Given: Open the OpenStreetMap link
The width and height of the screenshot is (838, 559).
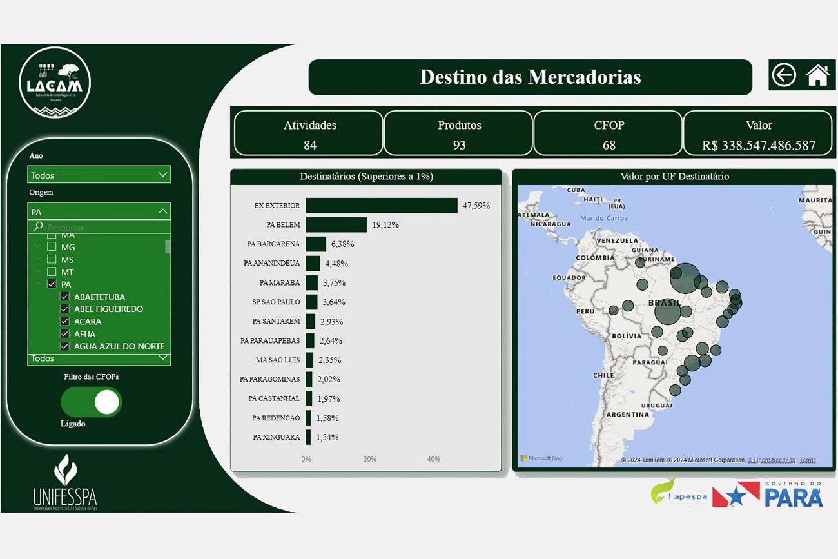Looking at the screenshot, I should click(771, 460).
